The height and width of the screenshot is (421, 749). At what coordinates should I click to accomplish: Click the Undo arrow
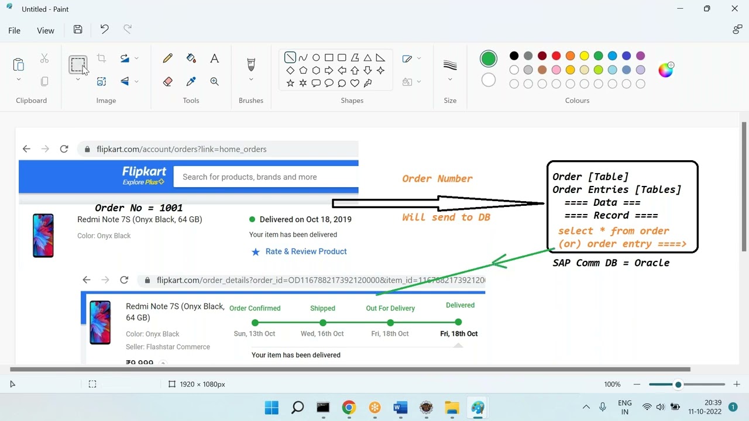[104, 29]
